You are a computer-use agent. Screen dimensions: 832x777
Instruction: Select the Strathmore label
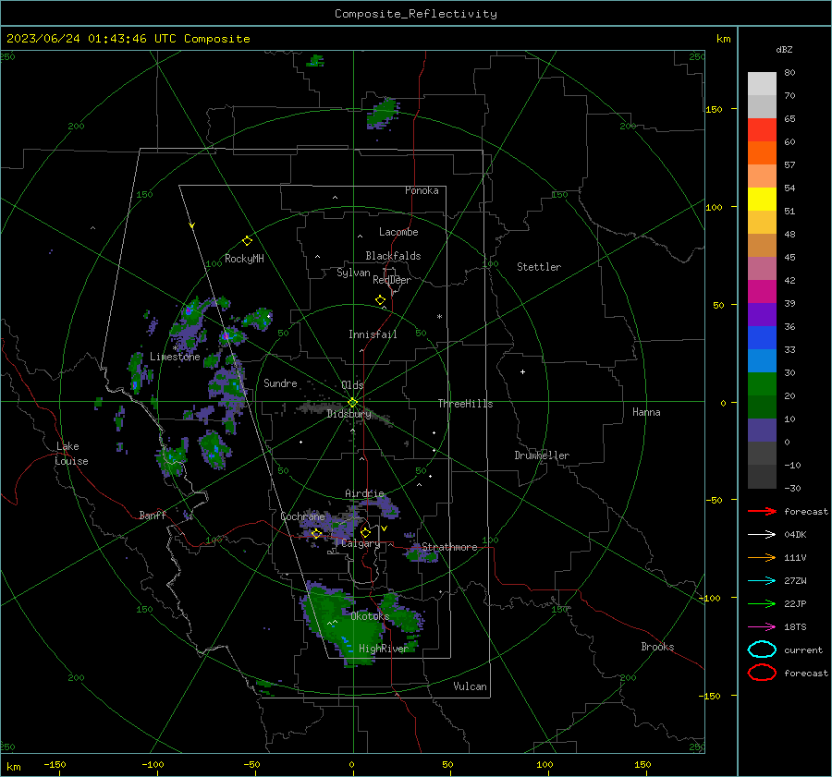pyautogui.click(x=449, y=547)
